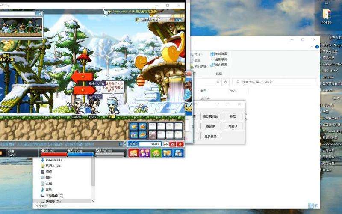The image size is (342, 214).
Task: Click the 更多资源 button in launcher dialog
Action: coord(210,136)
